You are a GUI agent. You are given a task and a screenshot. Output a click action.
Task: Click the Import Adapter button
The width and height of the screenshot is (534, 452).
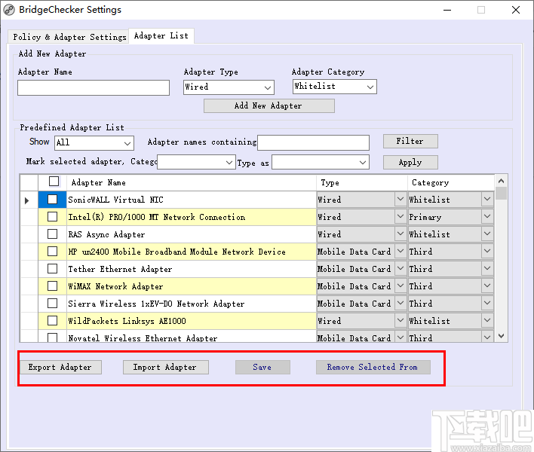click(x=165, y=368)
